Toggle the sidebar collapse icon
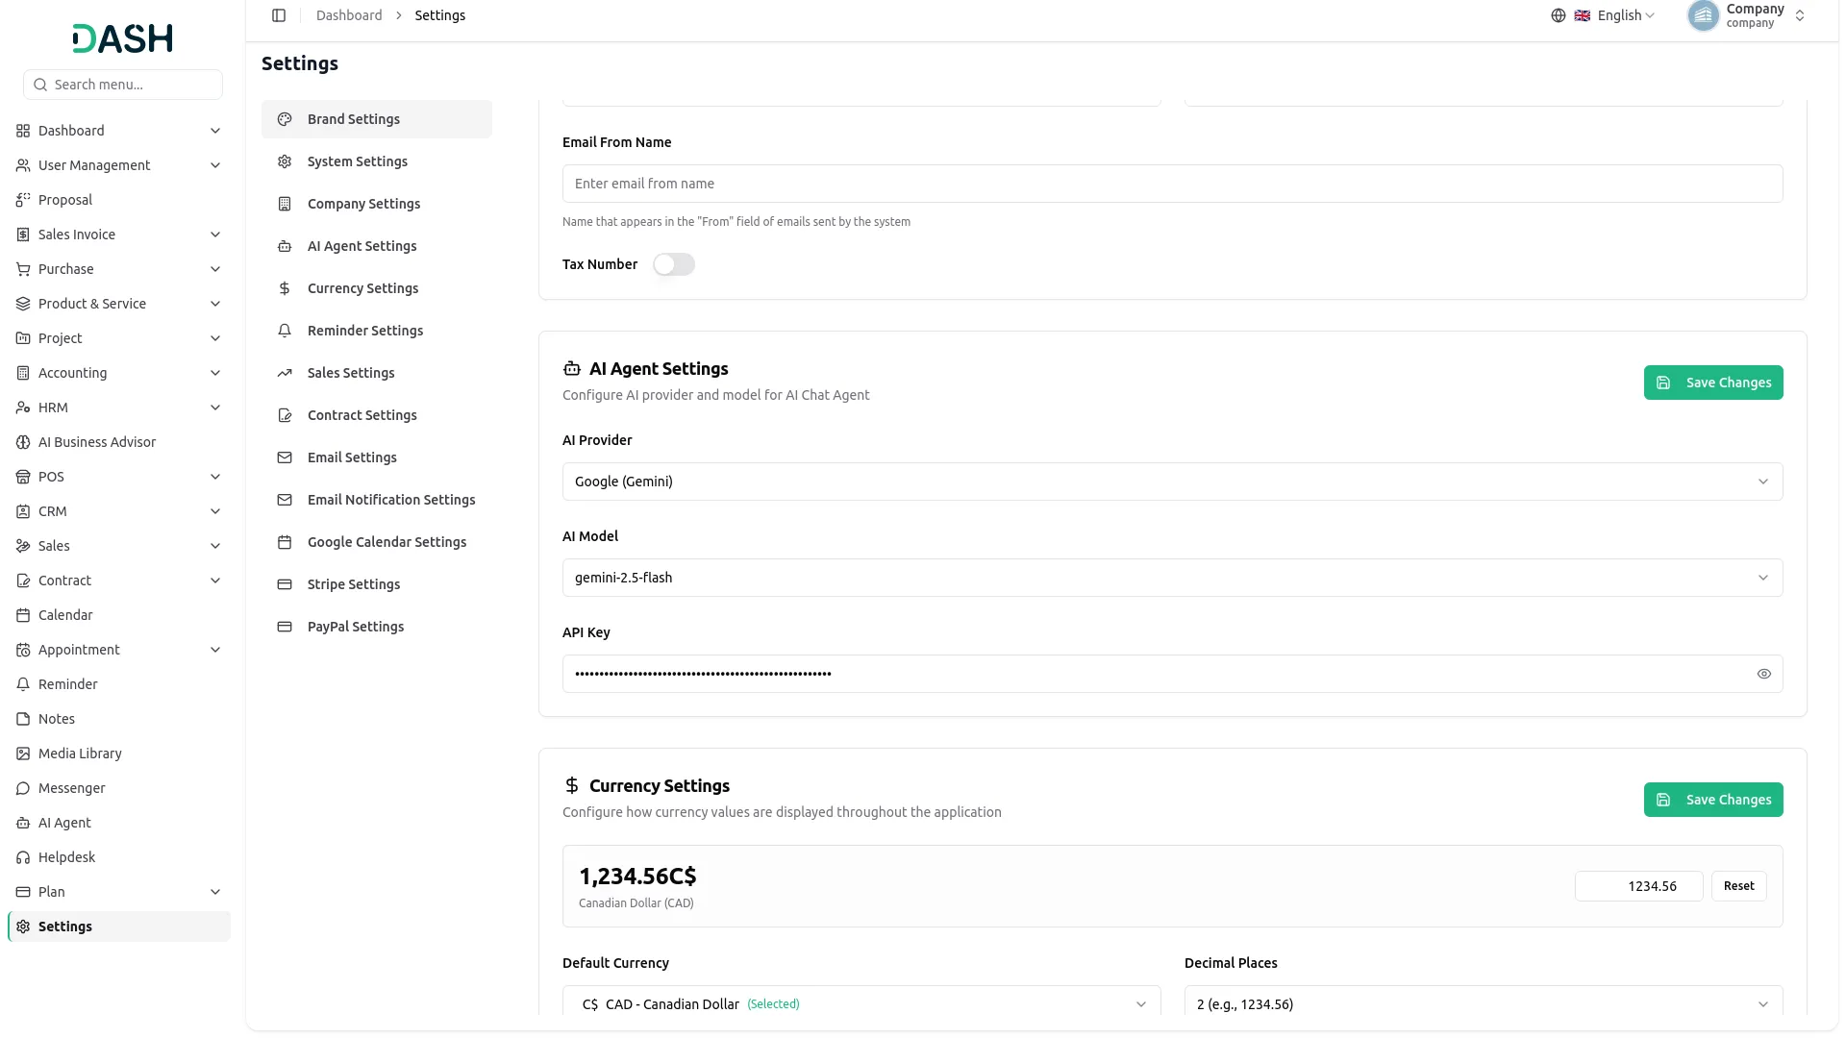Viewport: 1846px width, 1038px height. (x=279, y=15)
